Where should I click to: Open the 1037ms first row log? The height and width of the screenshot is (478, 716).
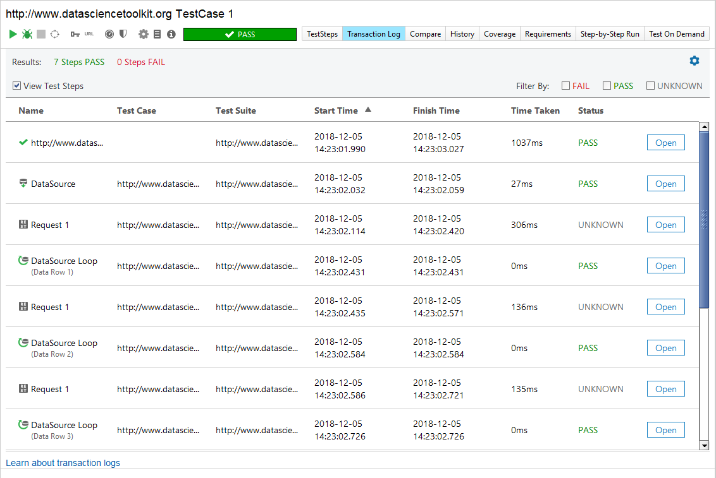666,143
